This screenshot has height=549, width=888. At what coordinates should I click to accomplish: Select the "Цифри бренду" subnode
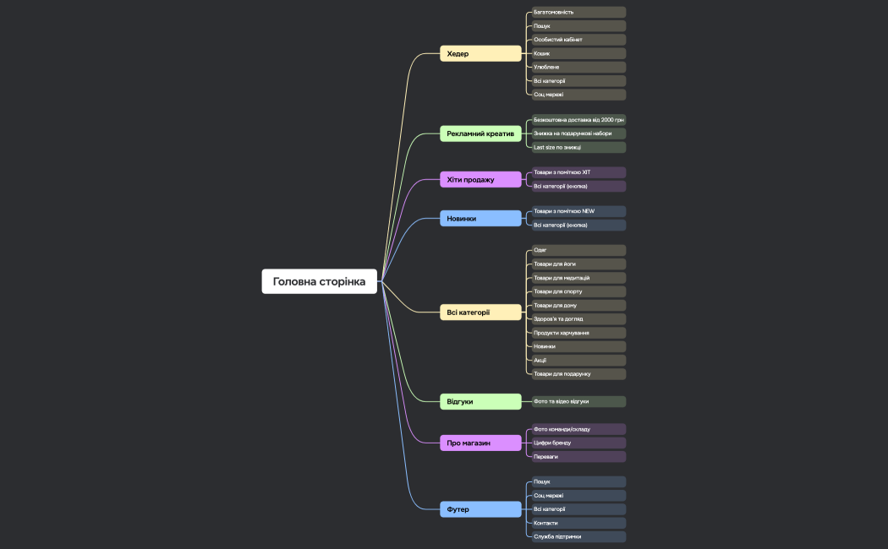[578, 443]
